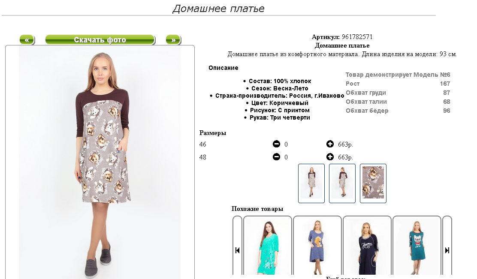Image resolution: width=477 pixels, height=279 pixels.
Task: Click the Похожие товары heading
Action: pos(257,209)
